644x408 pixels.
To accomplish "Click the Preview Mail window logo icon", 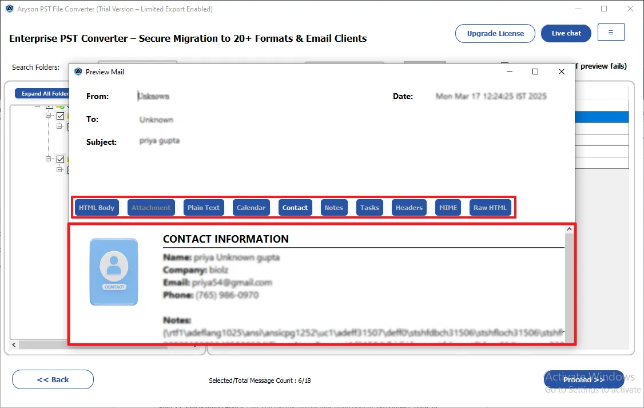I will tap(78, 72).
